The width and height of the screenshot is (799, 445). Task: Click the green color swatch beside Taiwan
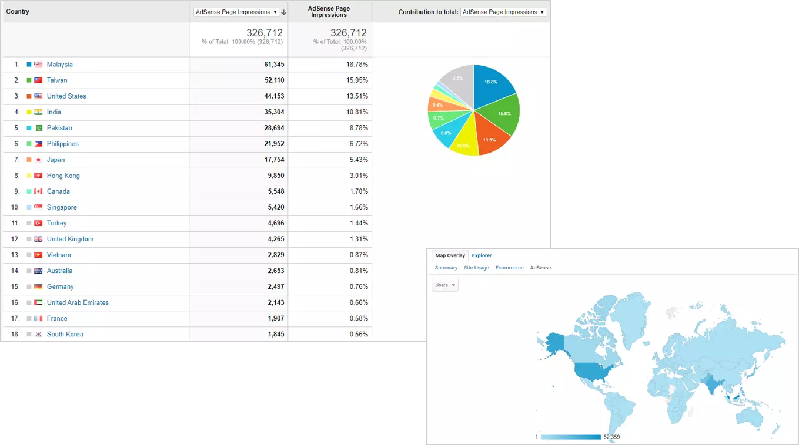pos(29,80)
